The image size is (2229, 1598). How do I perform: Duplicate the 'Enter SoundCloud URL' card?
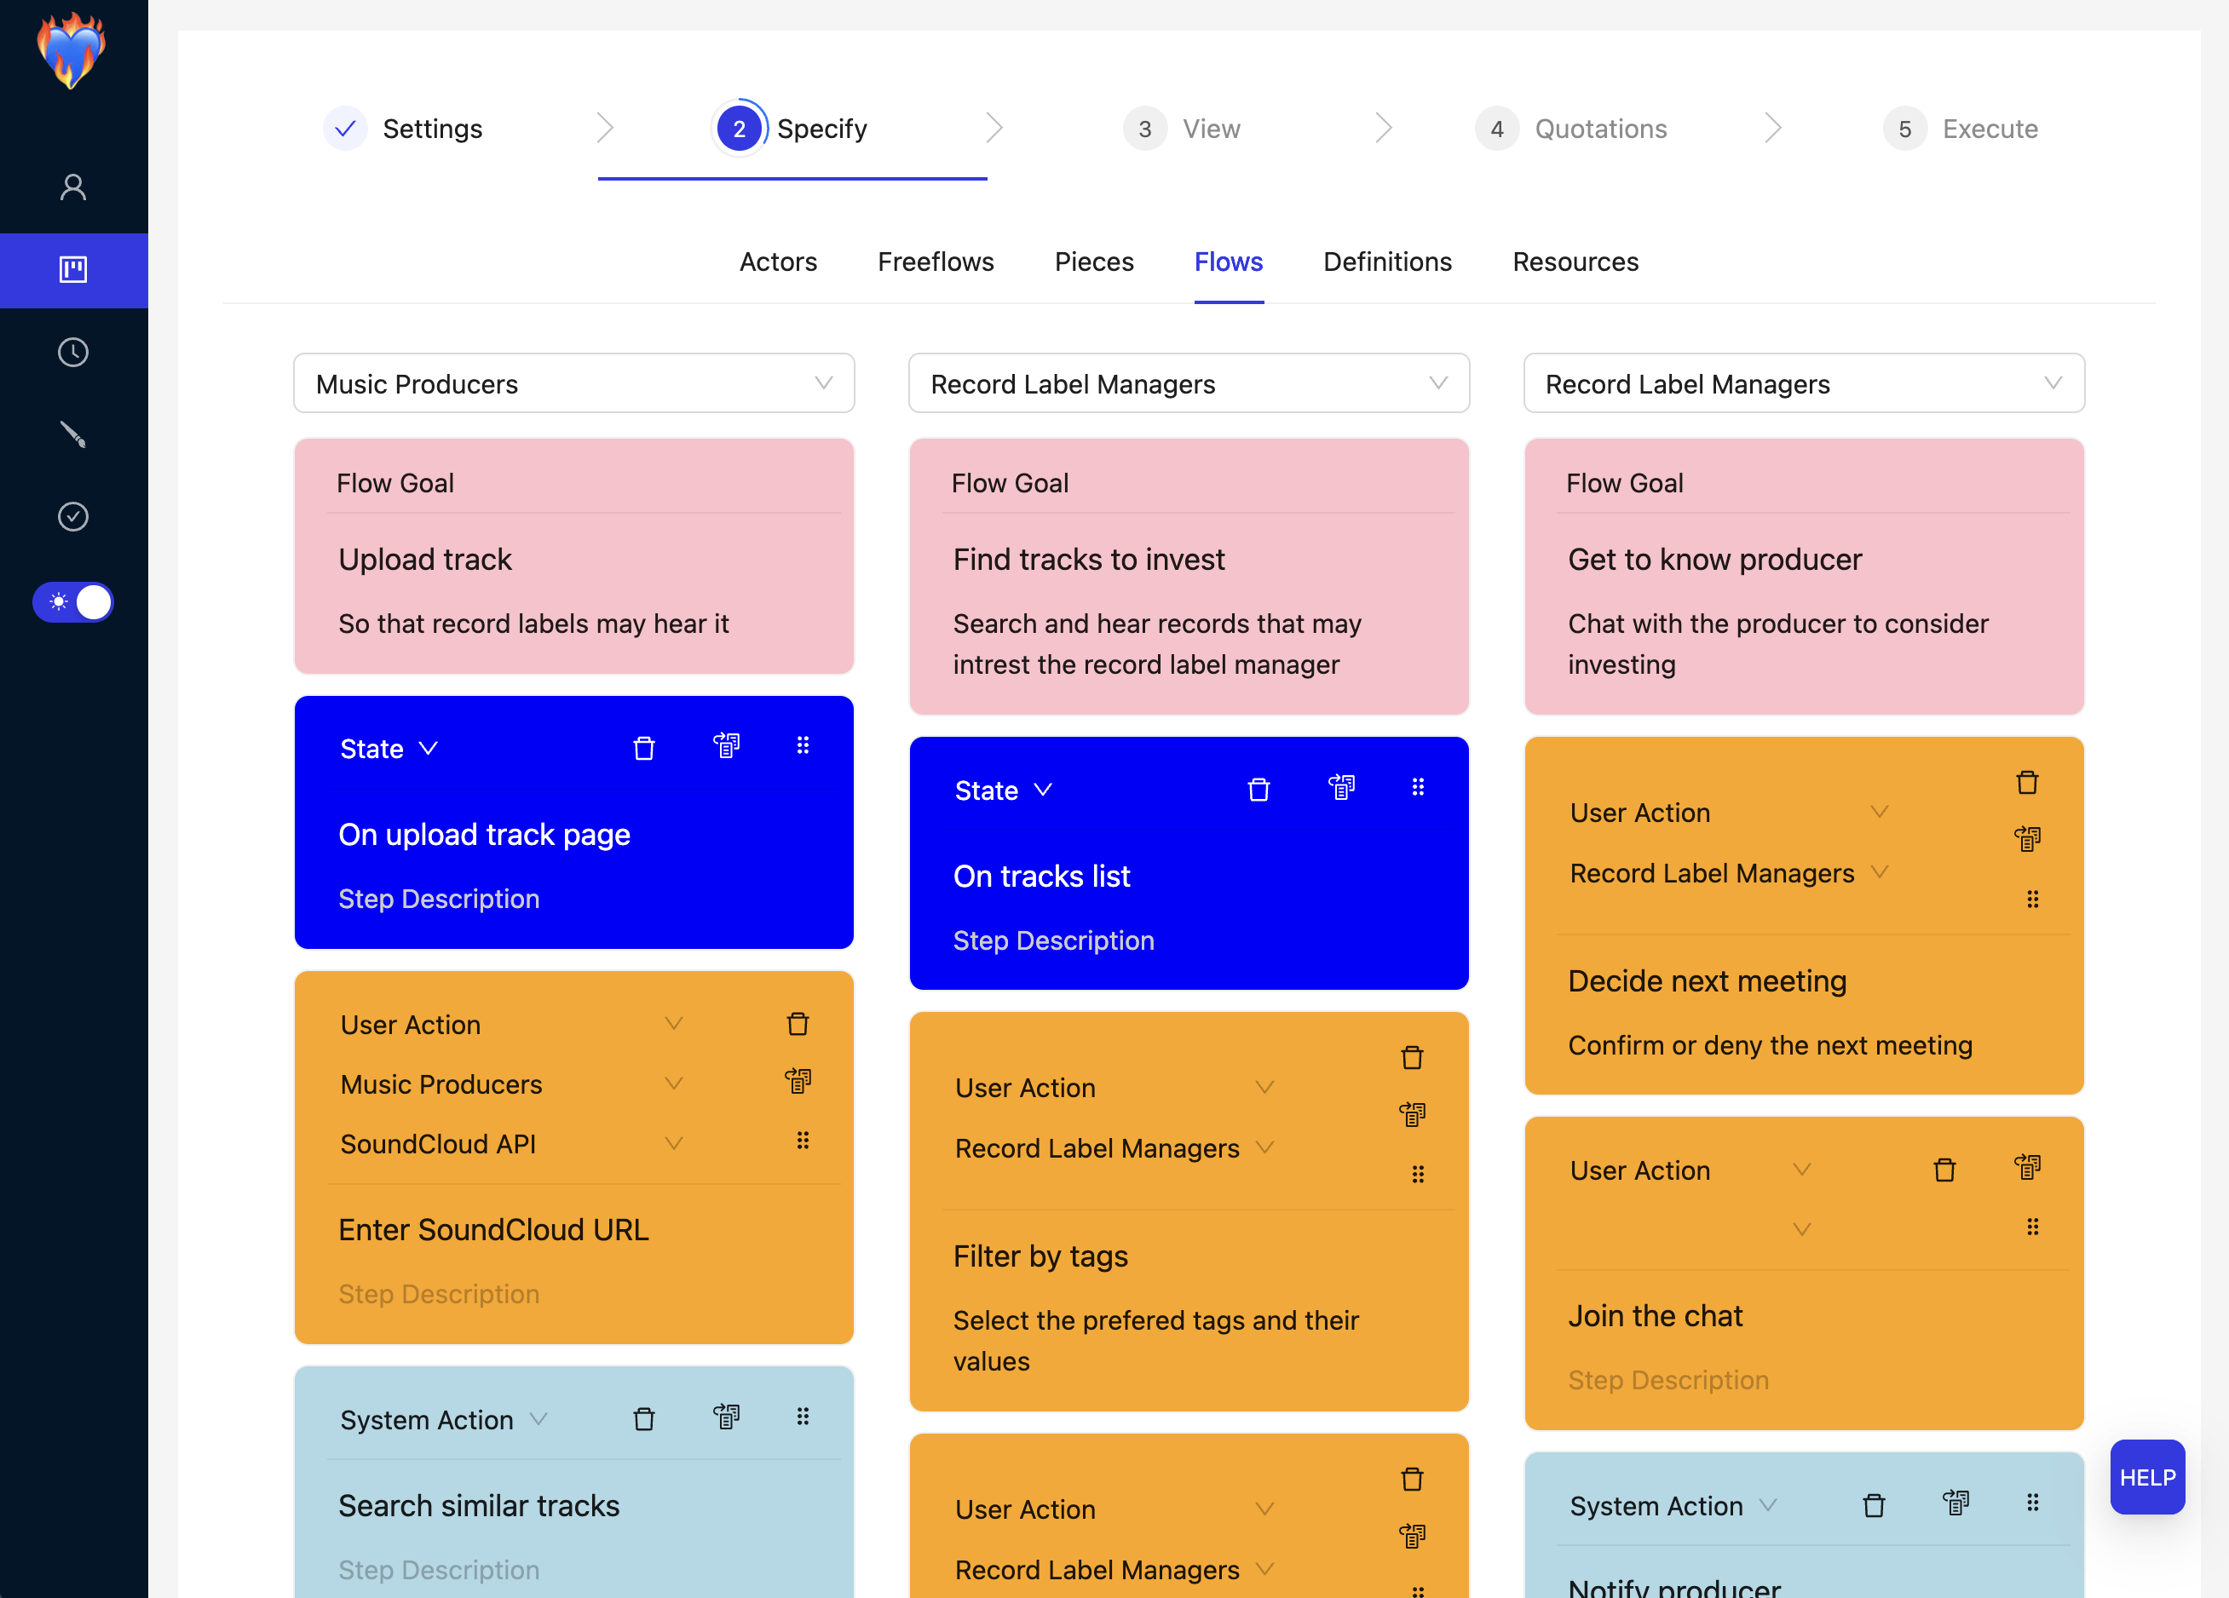click(798, 1081)
